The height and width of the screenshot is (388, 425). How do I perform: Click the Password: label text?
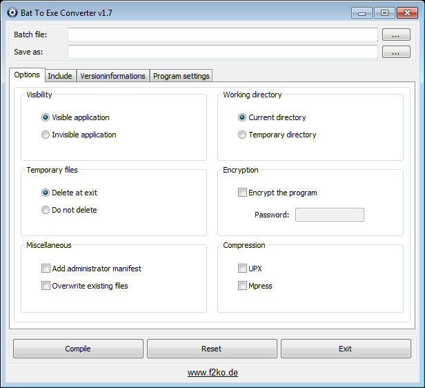272,215
